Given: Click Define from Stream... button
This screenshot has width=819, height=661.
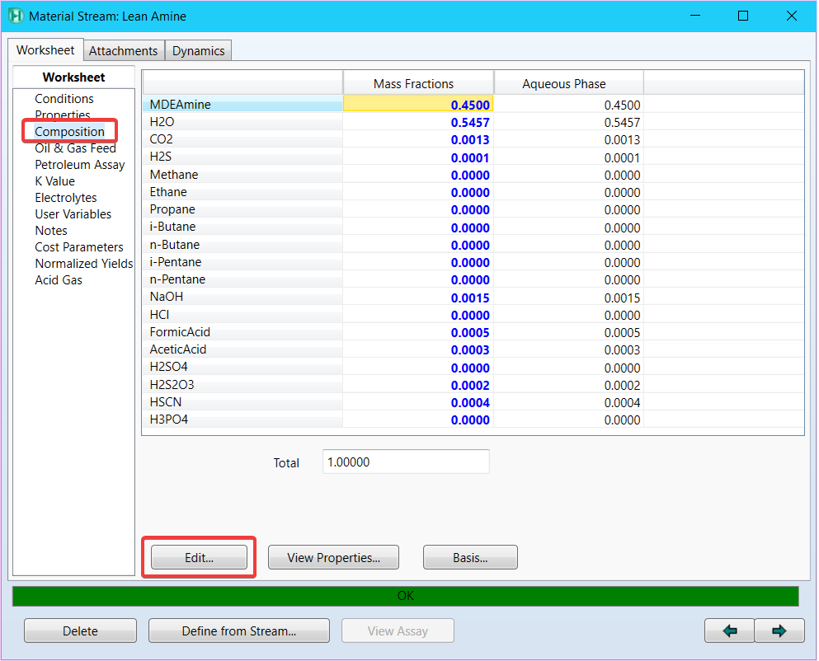Looking at the screenshot, I should (238, 631).
